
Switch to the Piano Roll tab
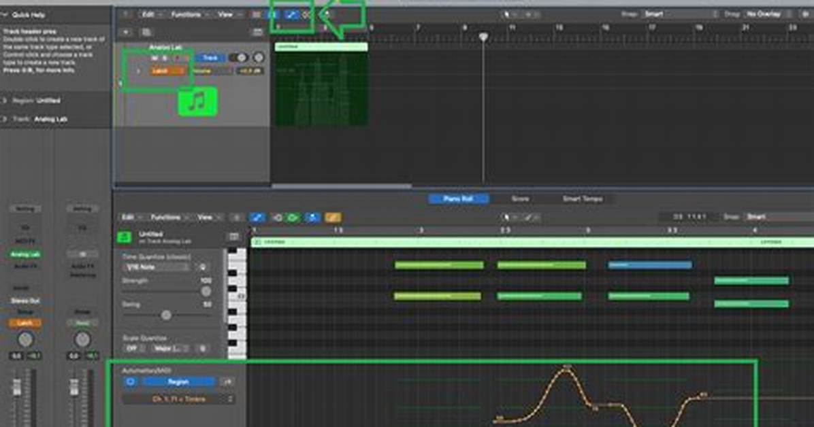coord(459,199)
